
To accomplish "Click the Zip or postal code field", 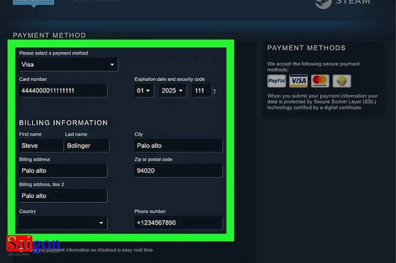I will coord(178,171).
